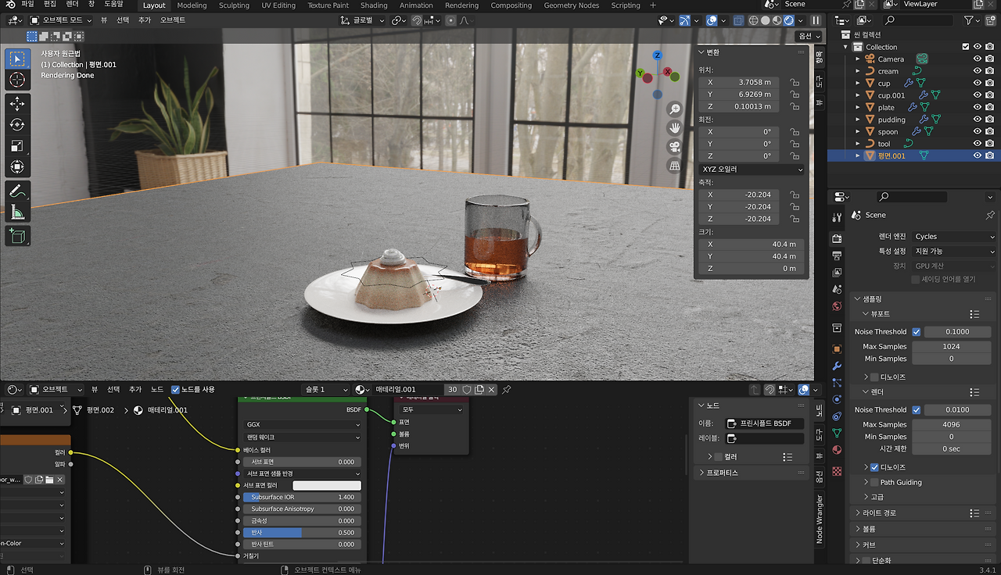Image resolution: width=1001 pixels, height=575 pixels.
Task: Click the 반사 slider in Principled BSDF
Action: click(302, 532)
